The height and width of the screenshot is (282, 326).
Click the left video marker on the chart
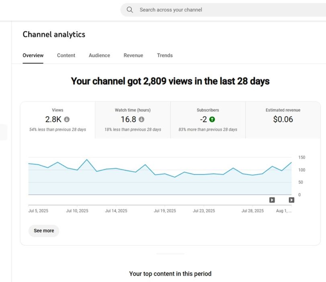[272, 200]
